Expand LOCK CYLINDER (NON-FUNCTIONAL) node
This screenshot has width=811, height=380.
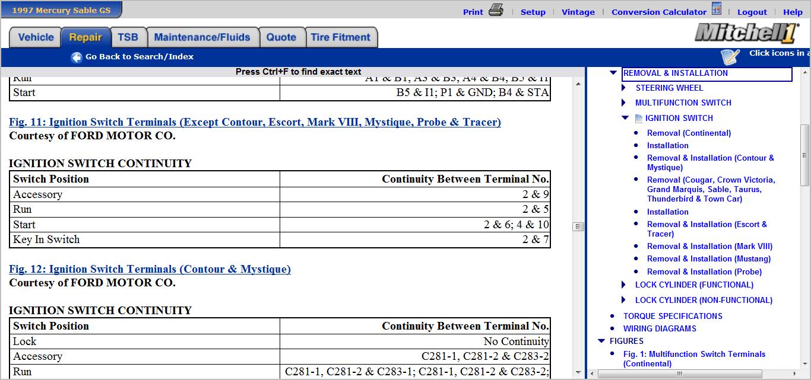(x=624, y=300)
